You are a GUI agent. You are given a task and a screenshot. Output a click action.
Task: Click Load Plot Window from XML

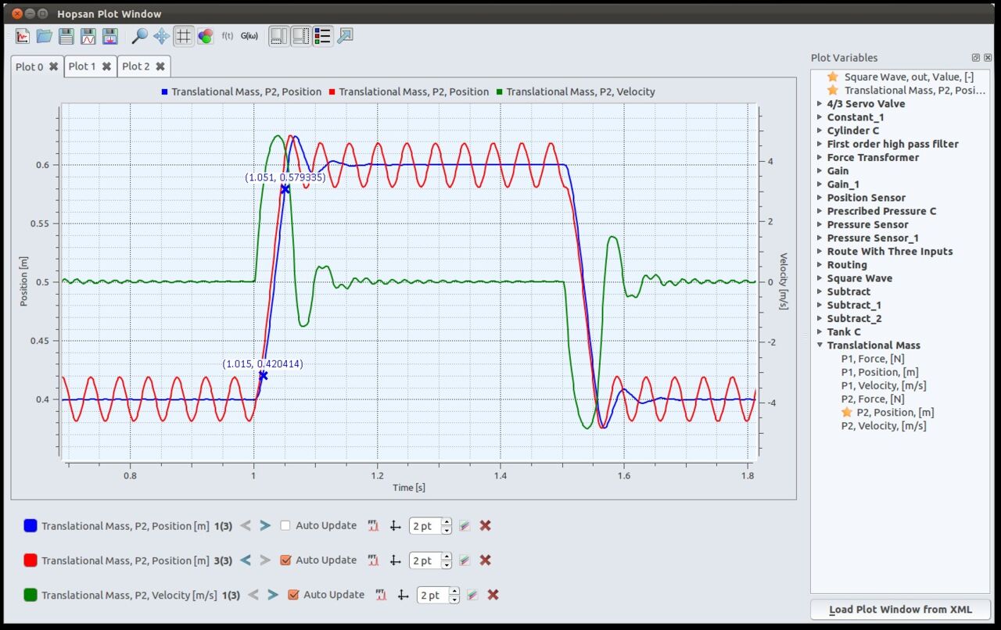[x=899, y=609]
